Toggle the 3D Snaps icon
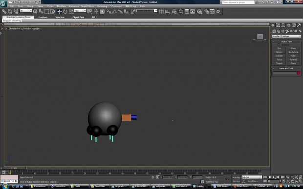This screenshot has height=189, width=303. [109, 12]
